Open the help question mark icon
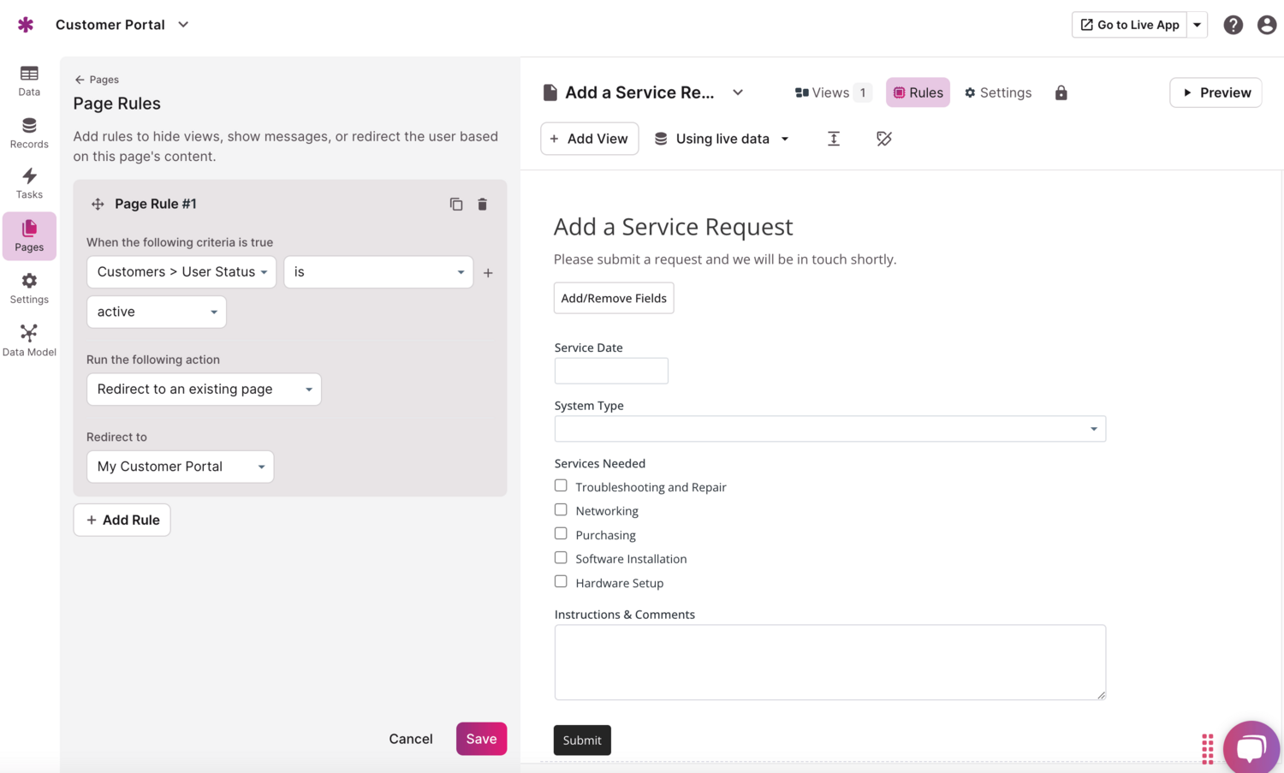1284x773 pixels. pyautogui.click(x=1233, y=25)
